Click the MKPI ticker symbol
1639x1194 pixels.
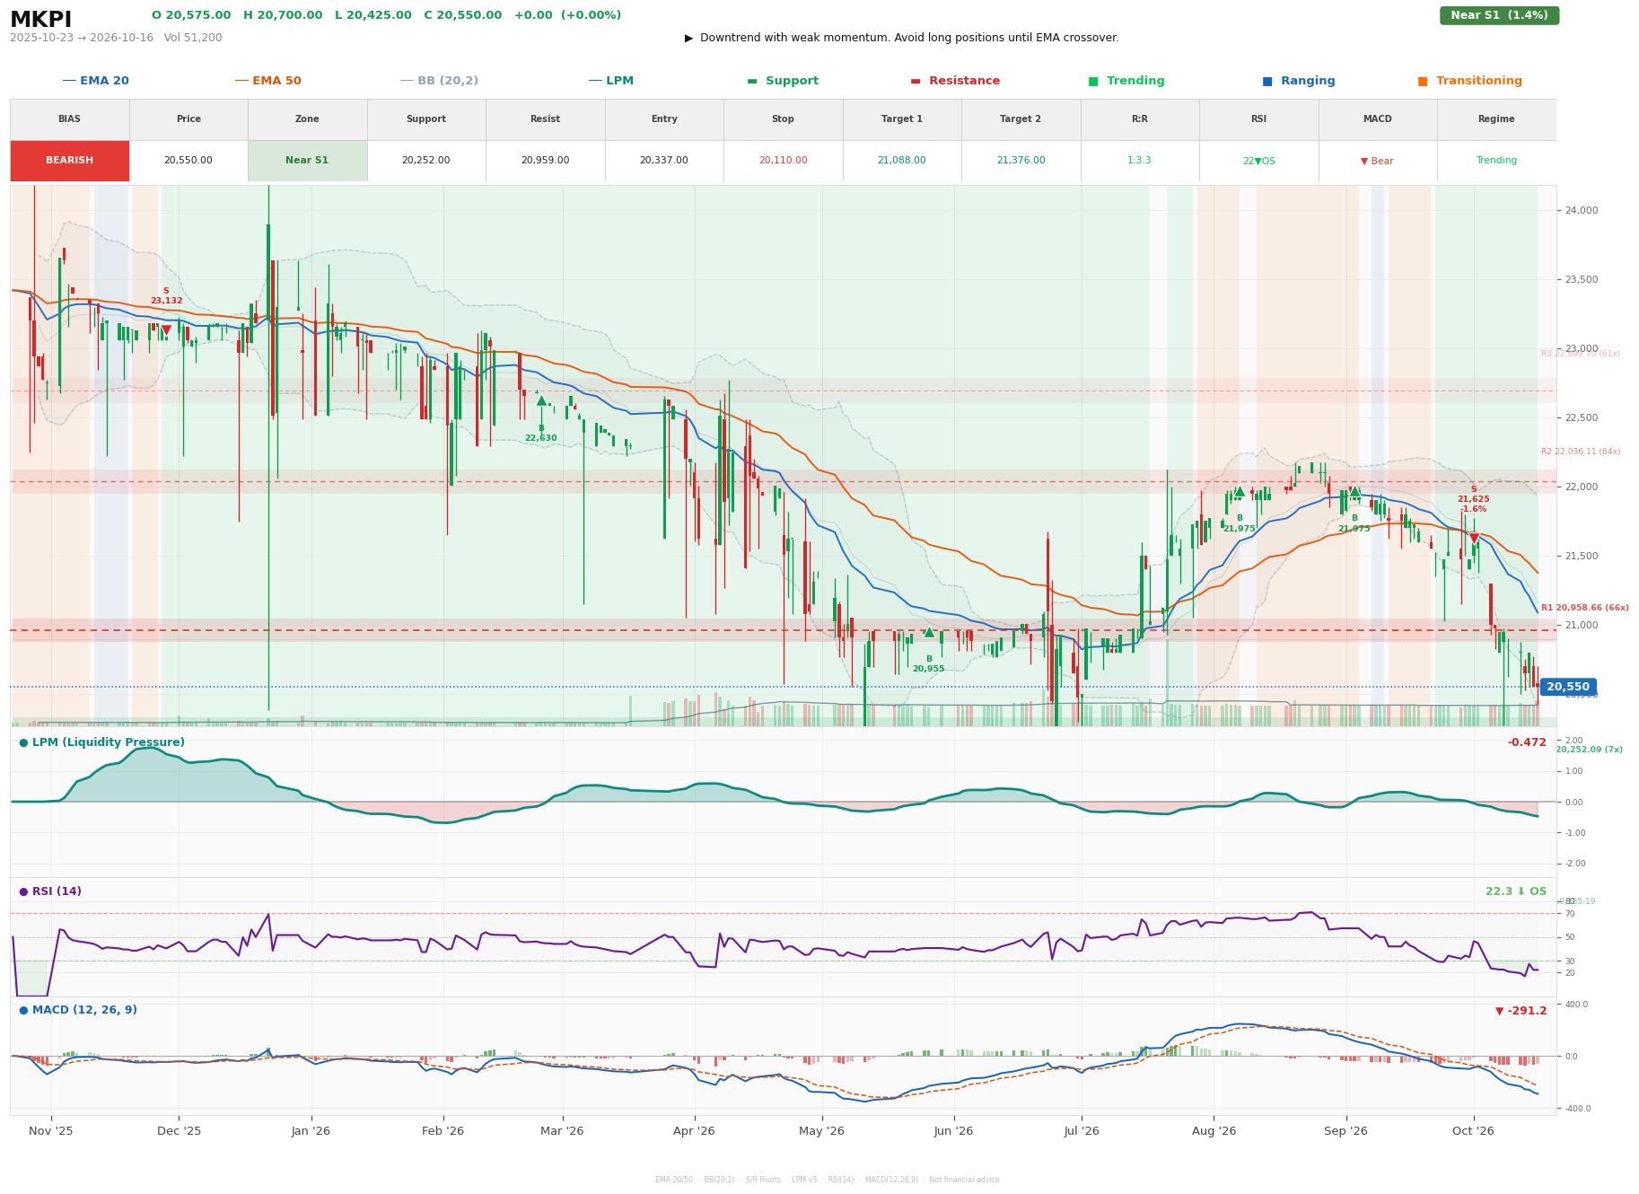40,19
